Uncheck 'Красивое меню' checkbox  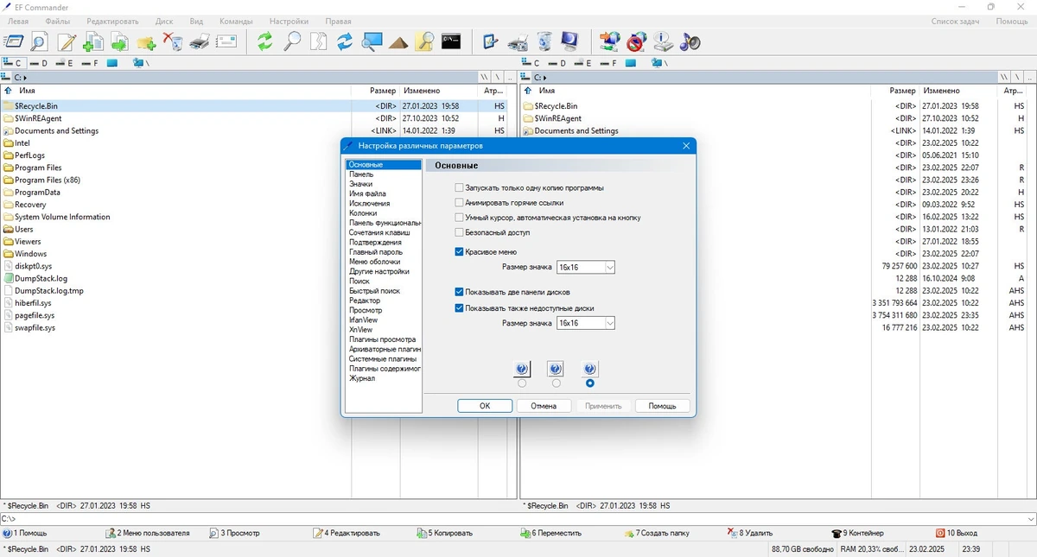point(460,252)
